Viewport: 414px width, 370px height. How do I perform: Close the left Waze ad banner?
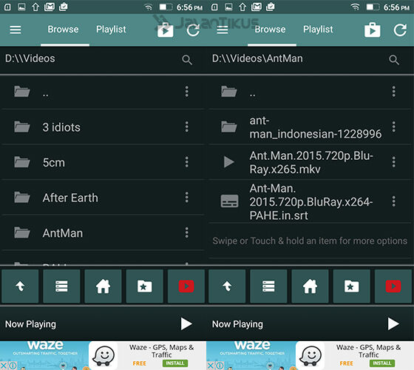(4, 366)
